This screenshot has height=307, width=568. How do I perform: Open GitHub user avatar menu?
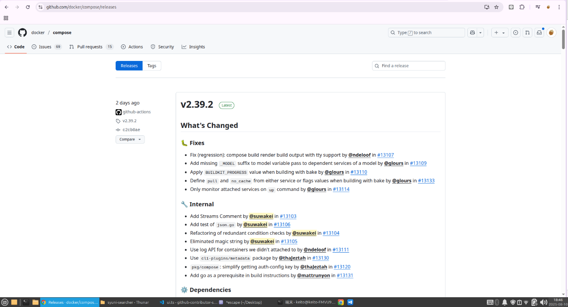click(x=551, y=32)
